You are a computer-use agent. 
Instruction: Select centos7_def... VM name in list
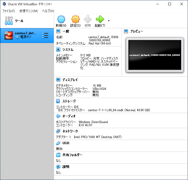[x=26, y=33]
